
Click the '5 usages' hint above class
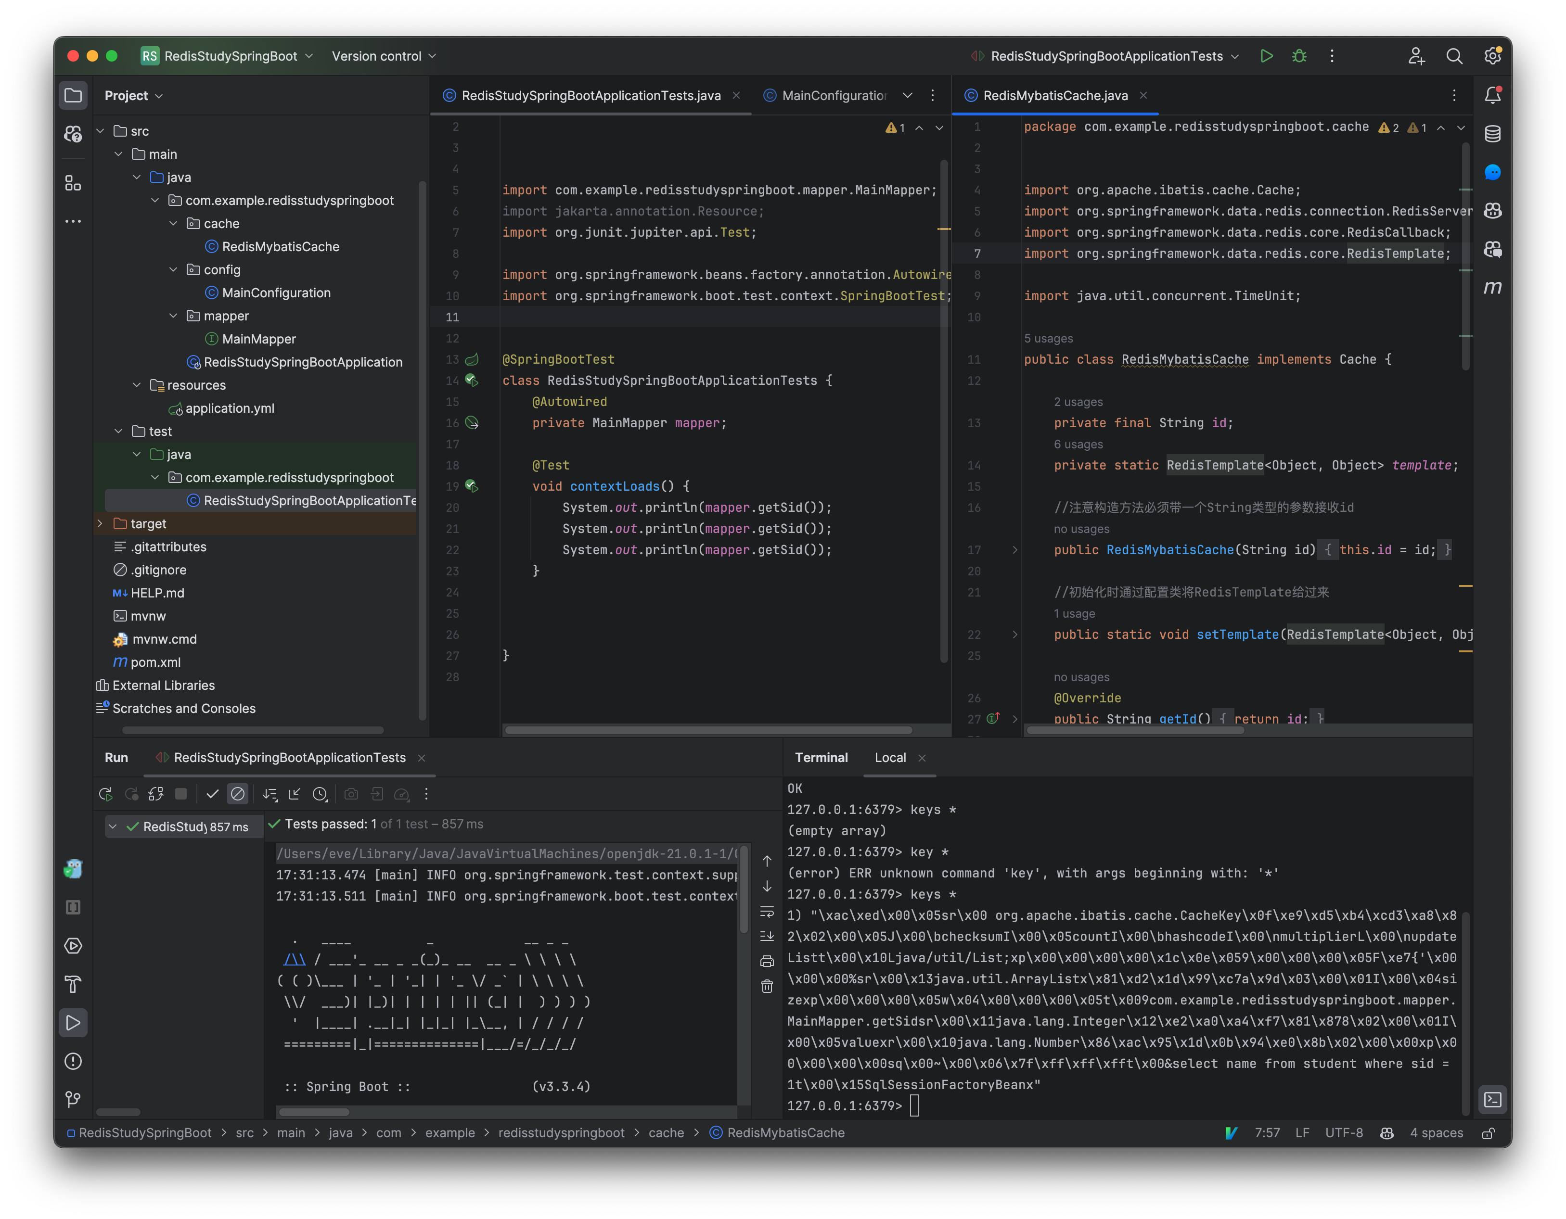(1048, 338)
